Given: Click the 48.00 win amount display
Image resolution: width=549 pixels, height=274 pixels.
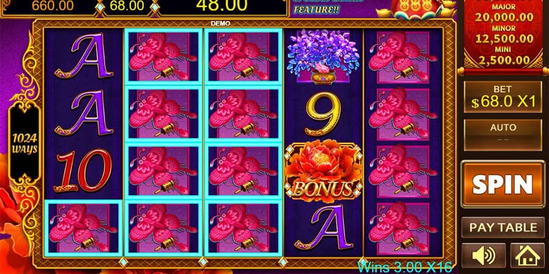Looking at the screenshot, I should coord(221,5).
